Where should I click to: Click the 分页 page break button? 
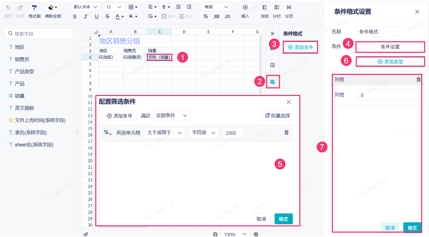click(x=289, y=11)
